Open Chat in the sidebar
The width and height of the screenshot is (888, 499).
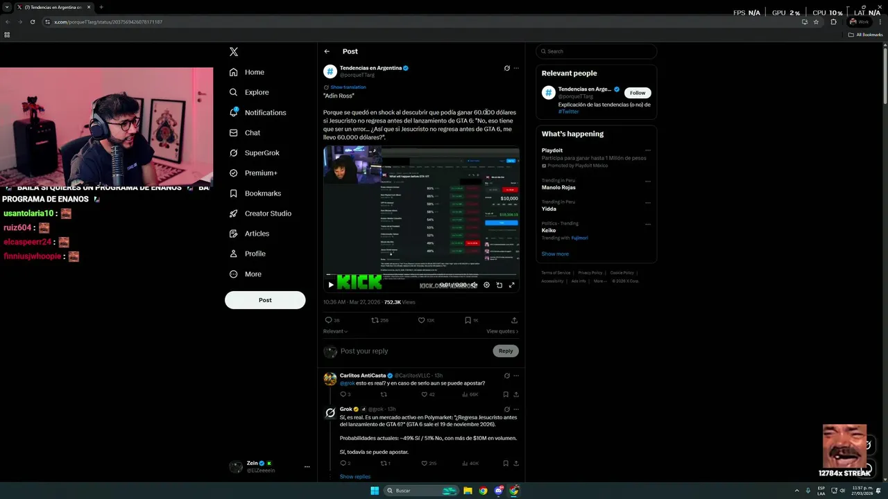245,132
